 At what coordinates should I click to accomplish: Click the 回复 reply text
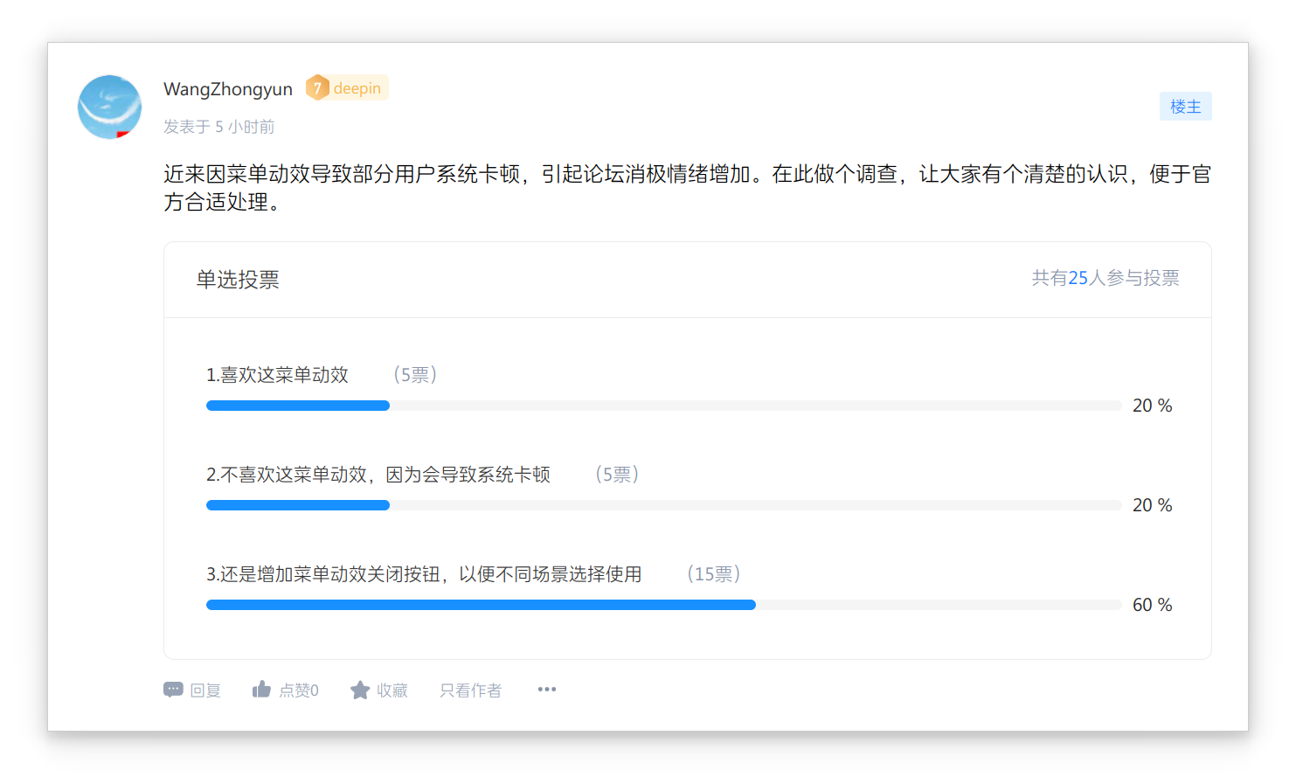pos(205,690)
